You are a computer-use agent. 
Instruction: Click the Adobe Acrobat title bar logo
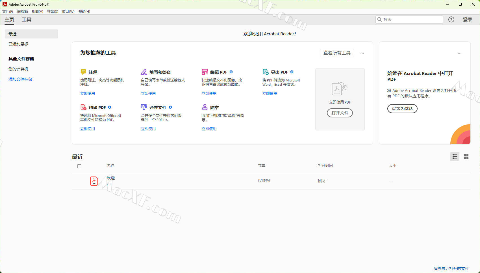(5, 4)
